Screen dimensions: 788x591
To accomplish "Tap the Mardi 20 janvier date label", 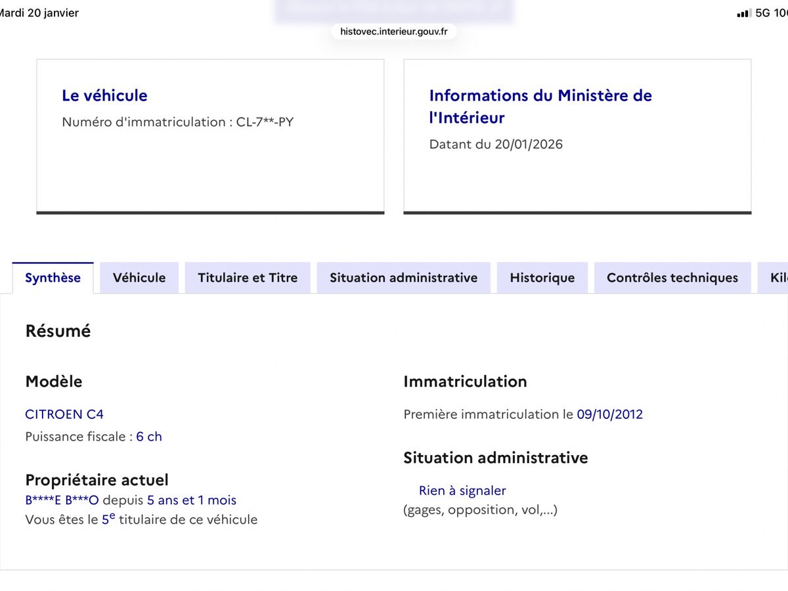I will (x=39, y=12).
